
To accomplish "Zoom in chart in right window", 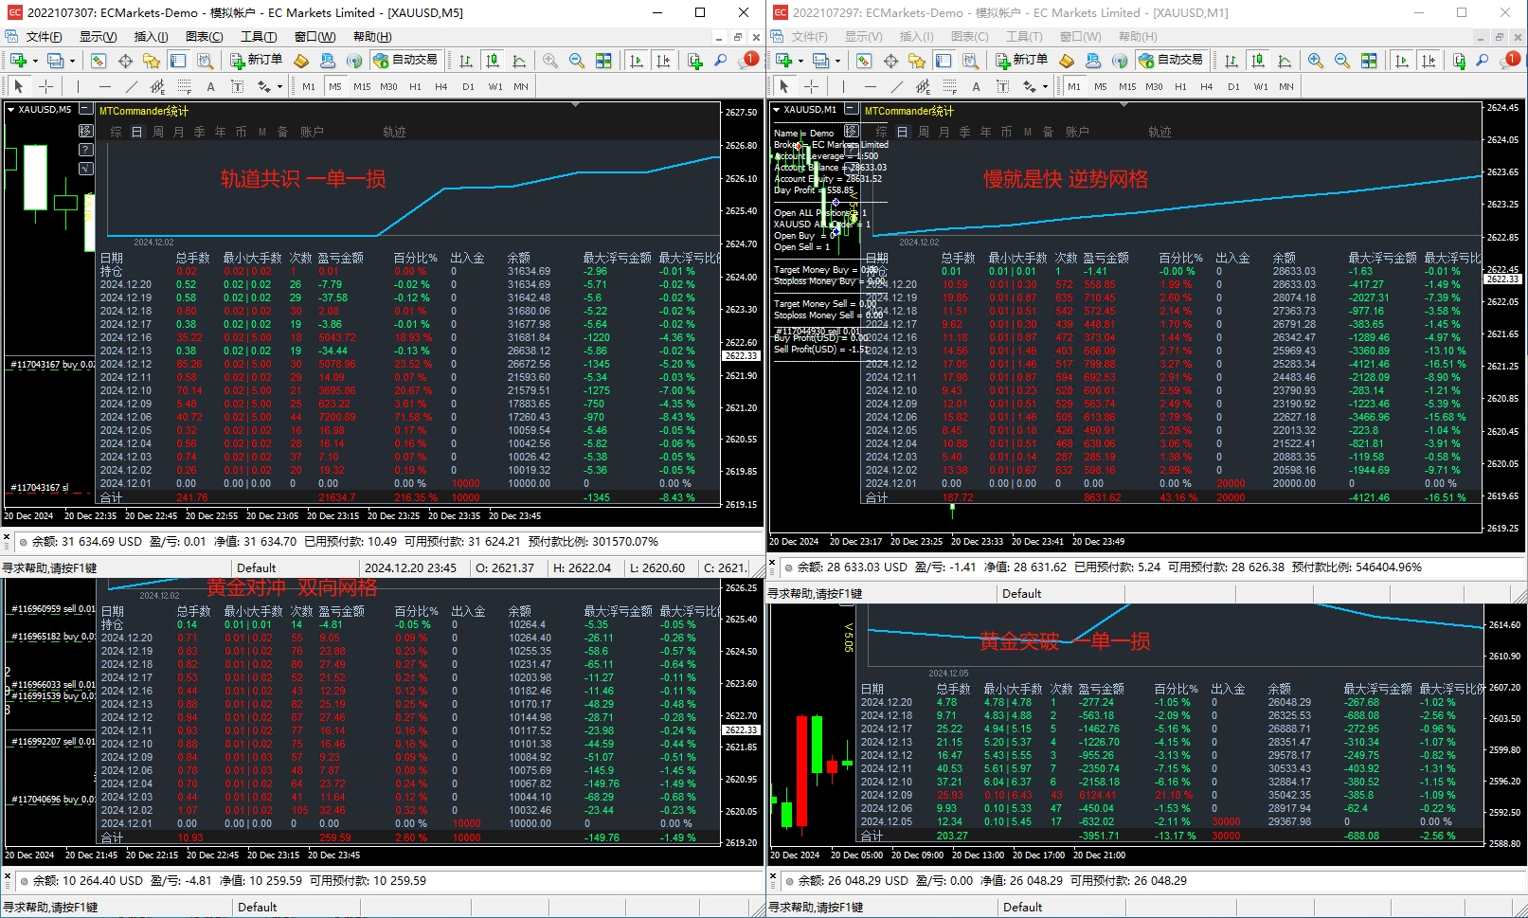I will [1316, 61].
